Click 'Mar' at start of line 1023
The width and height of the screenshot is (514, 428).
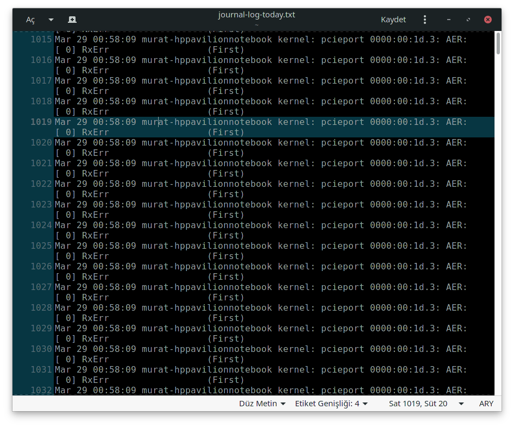click(x=63, y=205)
